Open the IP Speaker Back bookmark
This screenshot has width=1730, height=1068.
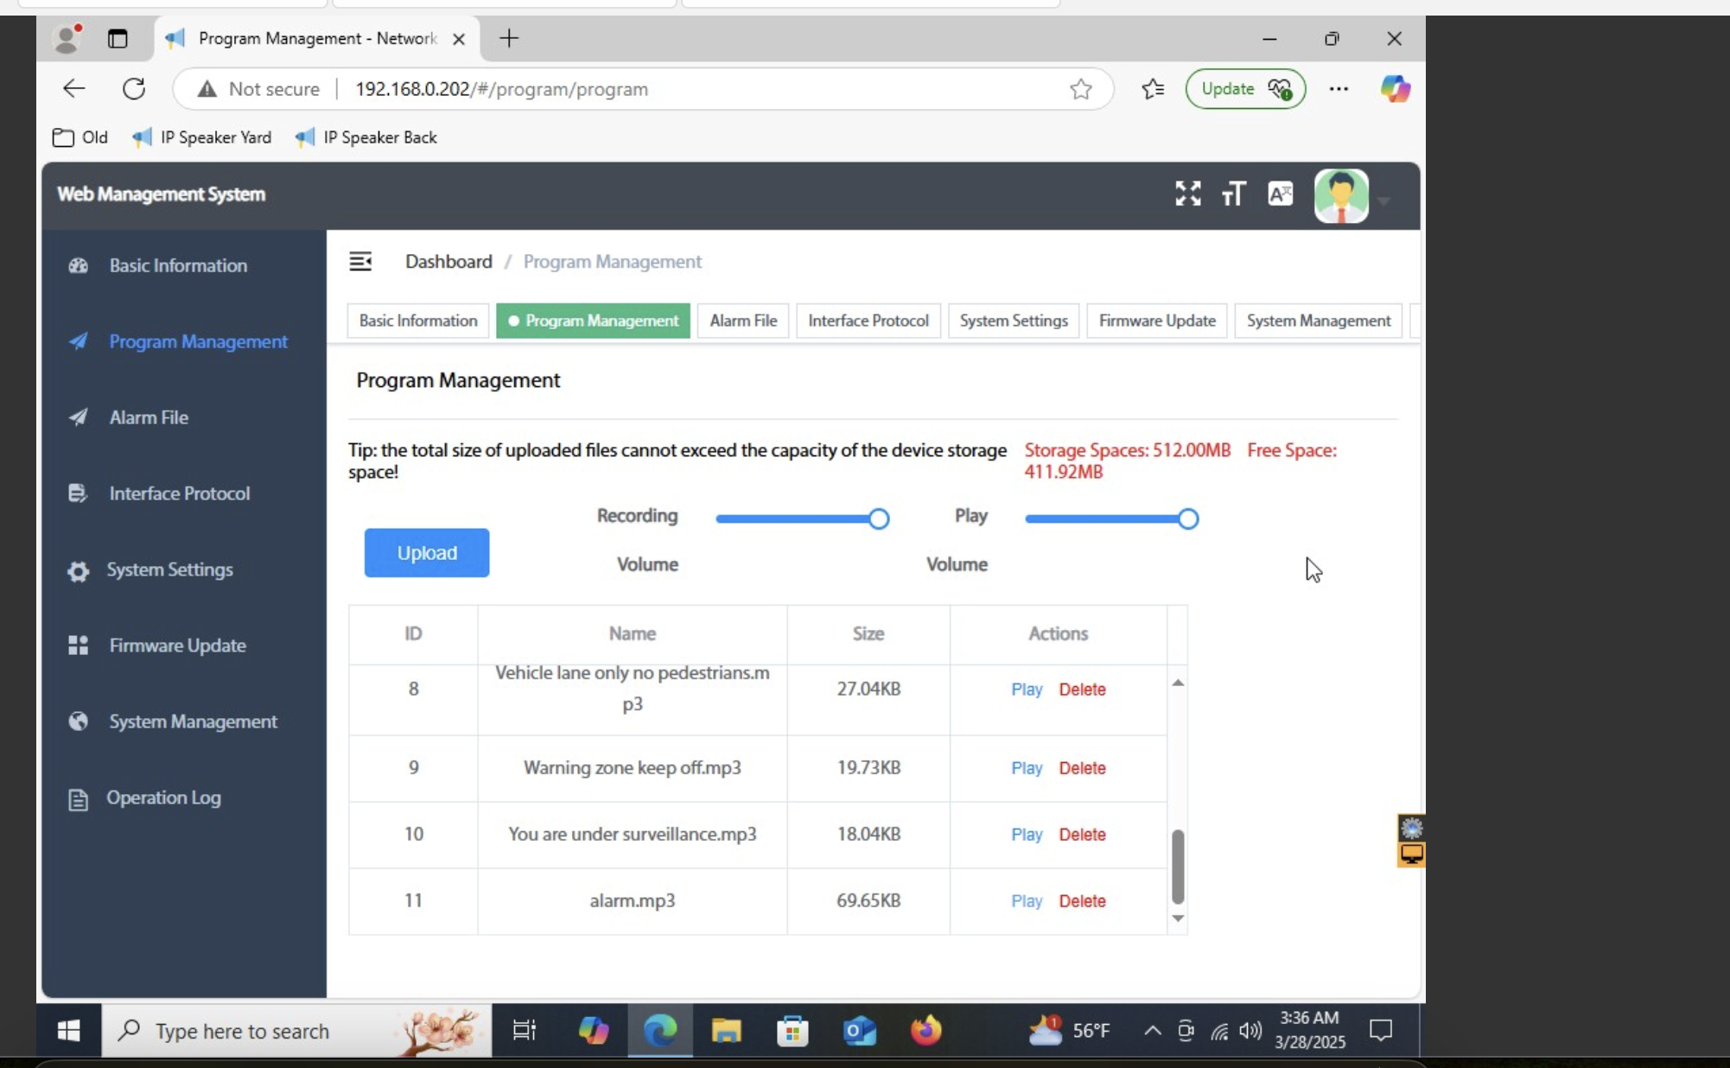pyautogui.click(x=366, y=137)
